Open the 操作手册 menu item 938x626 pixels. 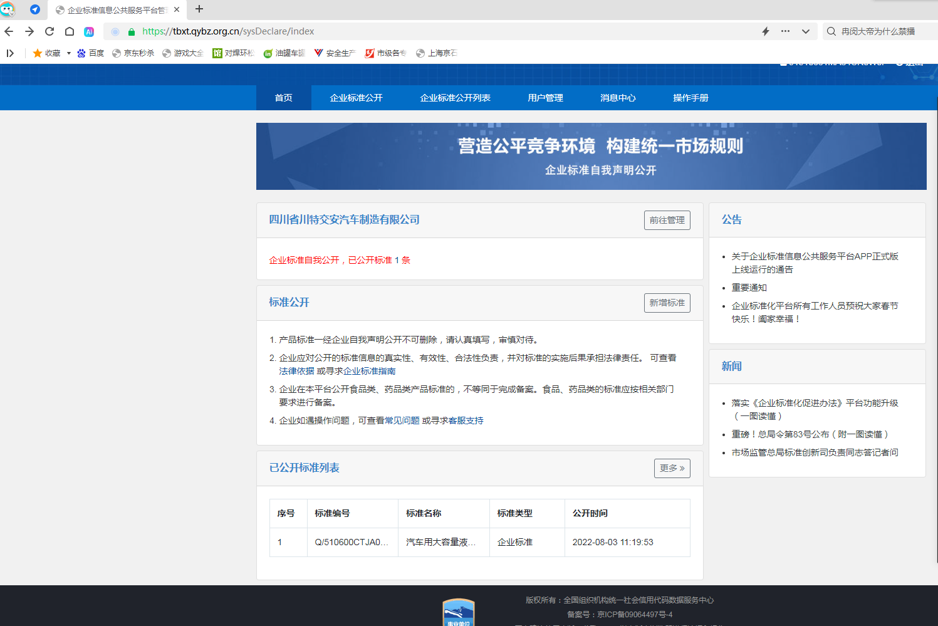(x=690, y=98)
